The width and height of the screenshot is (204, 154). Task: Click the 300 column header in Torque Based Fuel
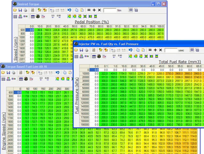[66, 89]
